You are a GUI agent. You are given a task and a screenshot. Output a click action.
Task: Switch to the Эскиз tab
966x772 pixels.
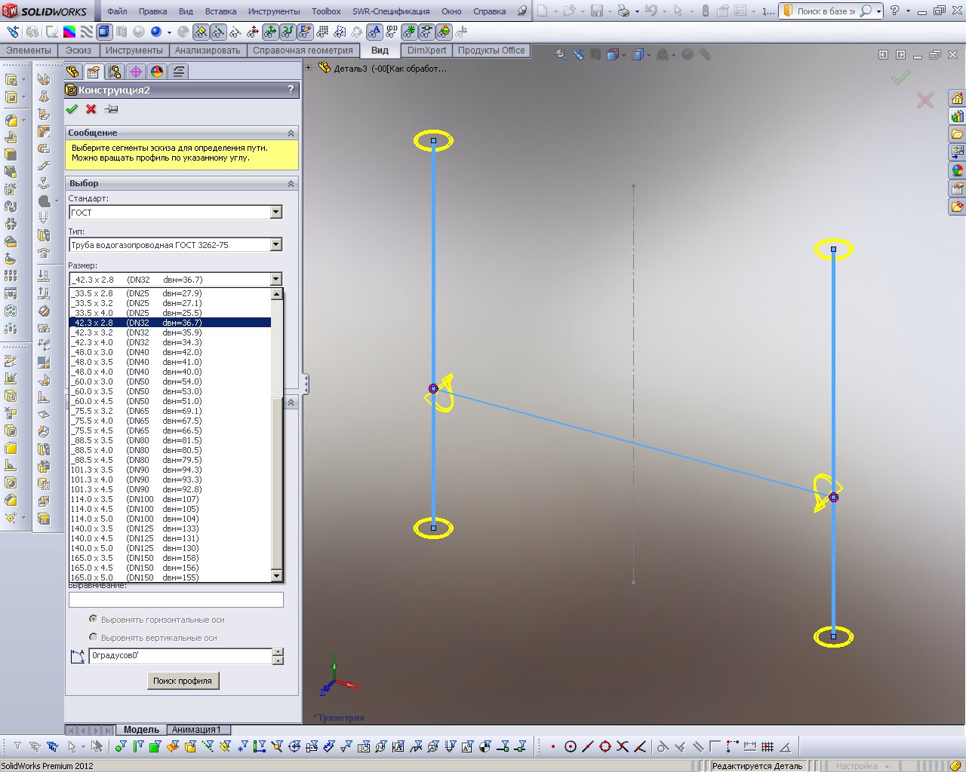coord(78,51)
